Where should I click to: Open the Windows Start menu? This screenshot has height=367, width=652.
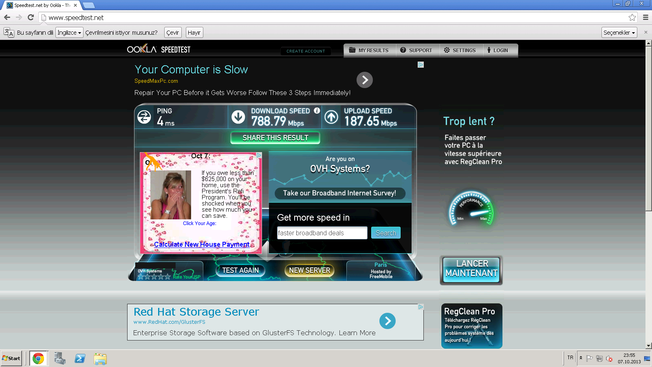(11, 358)
